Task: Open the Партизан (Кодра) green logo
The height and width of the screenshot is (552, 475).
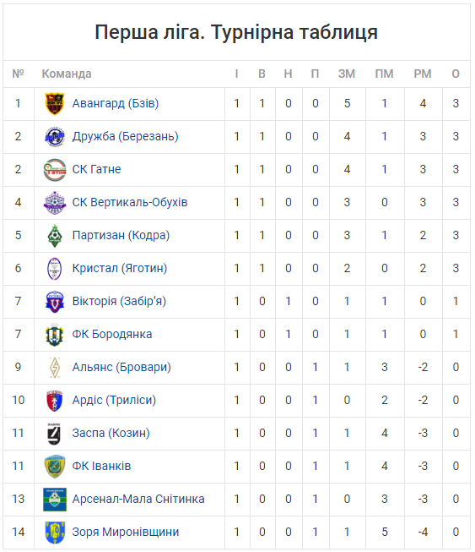Action: pyautogui.click(x=55, y=236)
